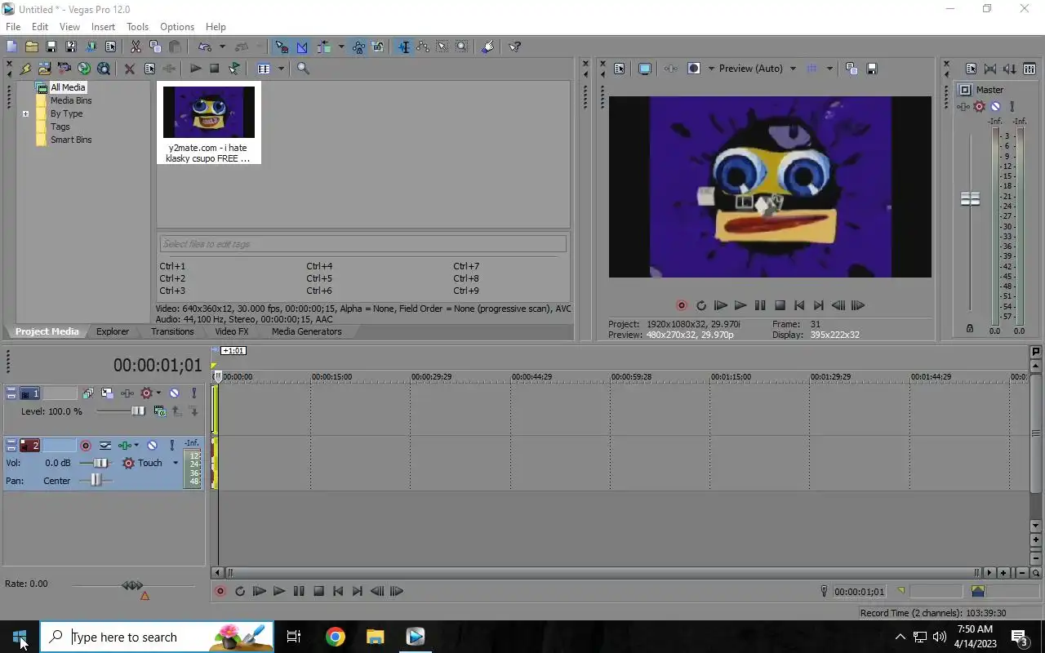Click Import Media icon in Project Media
This screenshot has width=1045, height=653.
click(x=25, y=69)
